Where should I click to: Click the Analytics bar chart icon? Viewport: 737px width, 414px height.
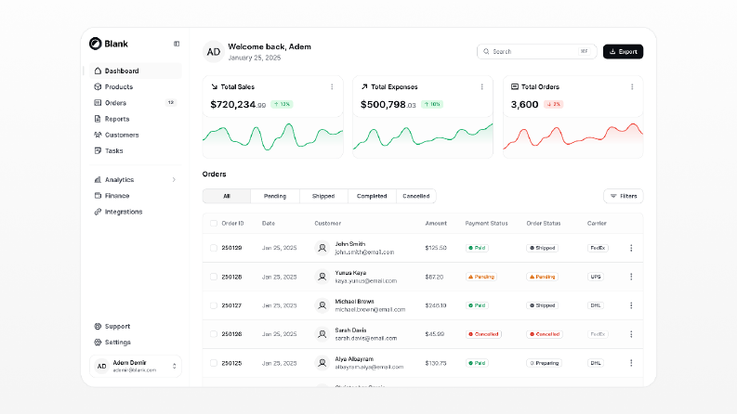coord(98,180)
